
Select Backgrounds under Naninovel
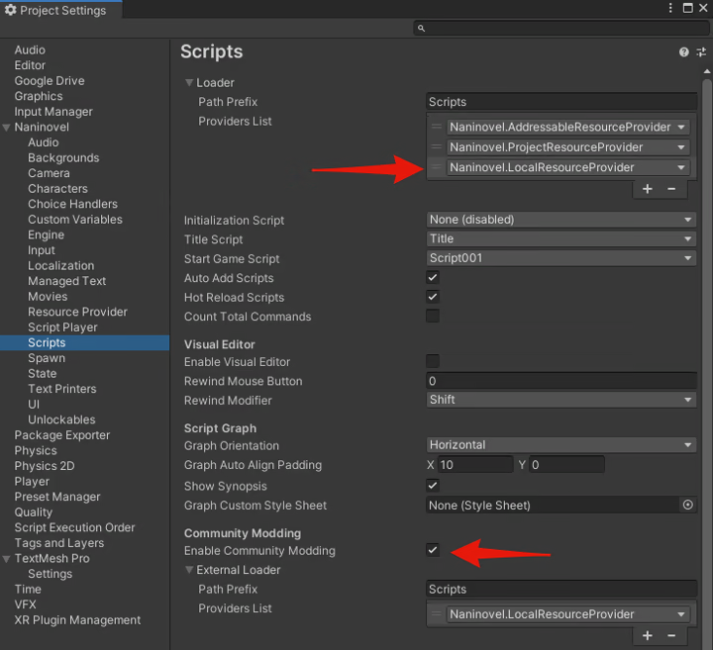coord(63,158)
